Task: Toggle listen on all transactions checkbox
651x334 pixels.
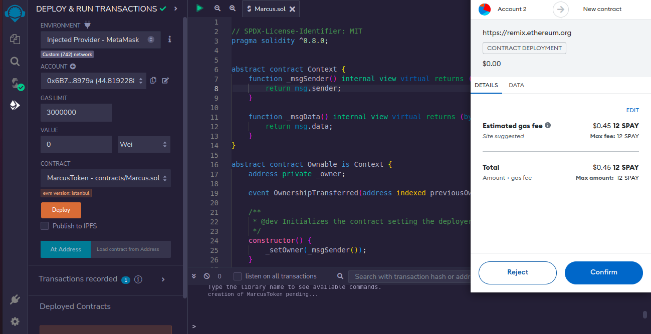Action: [x=238, y=276]
